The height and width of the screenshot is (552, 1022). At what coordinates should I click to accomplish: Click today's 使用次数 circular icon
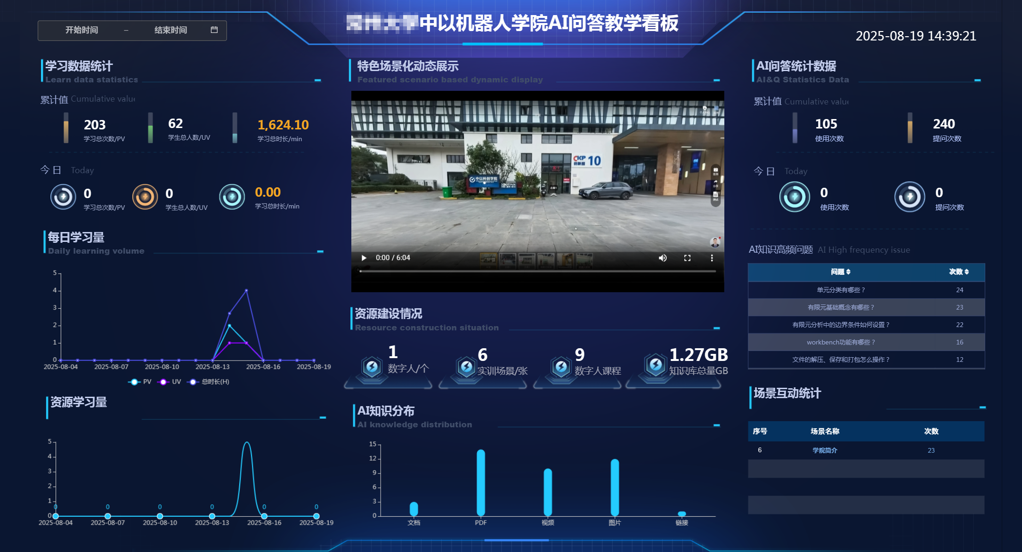(795, 197)
